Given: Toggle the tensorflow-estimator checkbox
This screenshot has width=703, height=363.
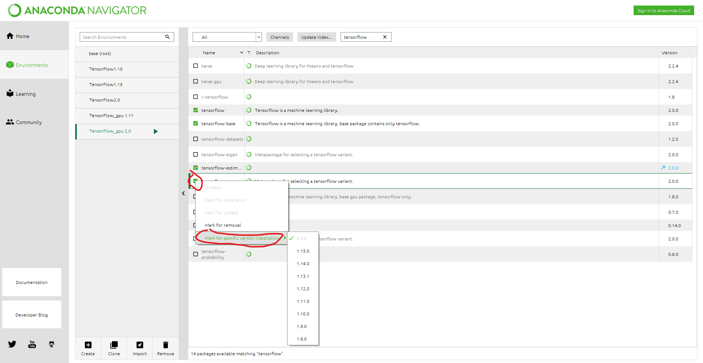Looking at the screenshot, I should (x=196, y=168).
